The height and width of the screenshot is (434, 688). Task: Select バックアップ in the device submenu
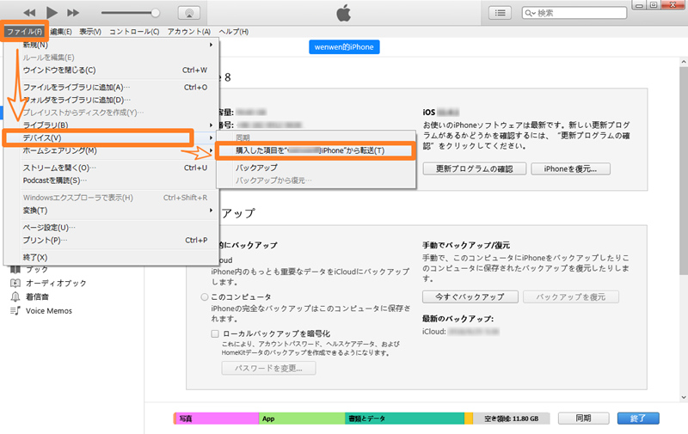click(316, 168)
